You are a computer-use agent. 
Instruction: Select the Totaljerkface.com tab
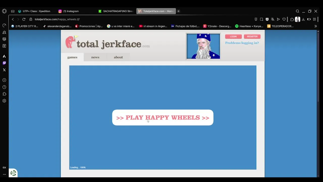156,11
